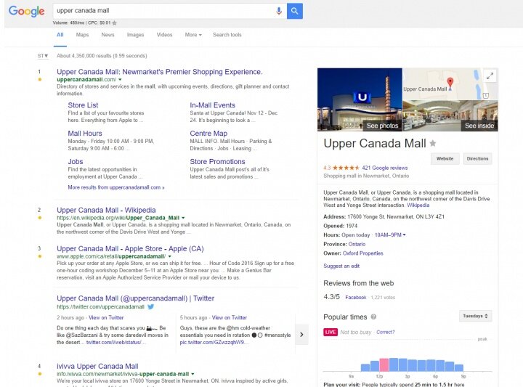This screenshot has height=387, width=523.
Task: Open the ST dropdown near results count
Action: click(43, 56)
